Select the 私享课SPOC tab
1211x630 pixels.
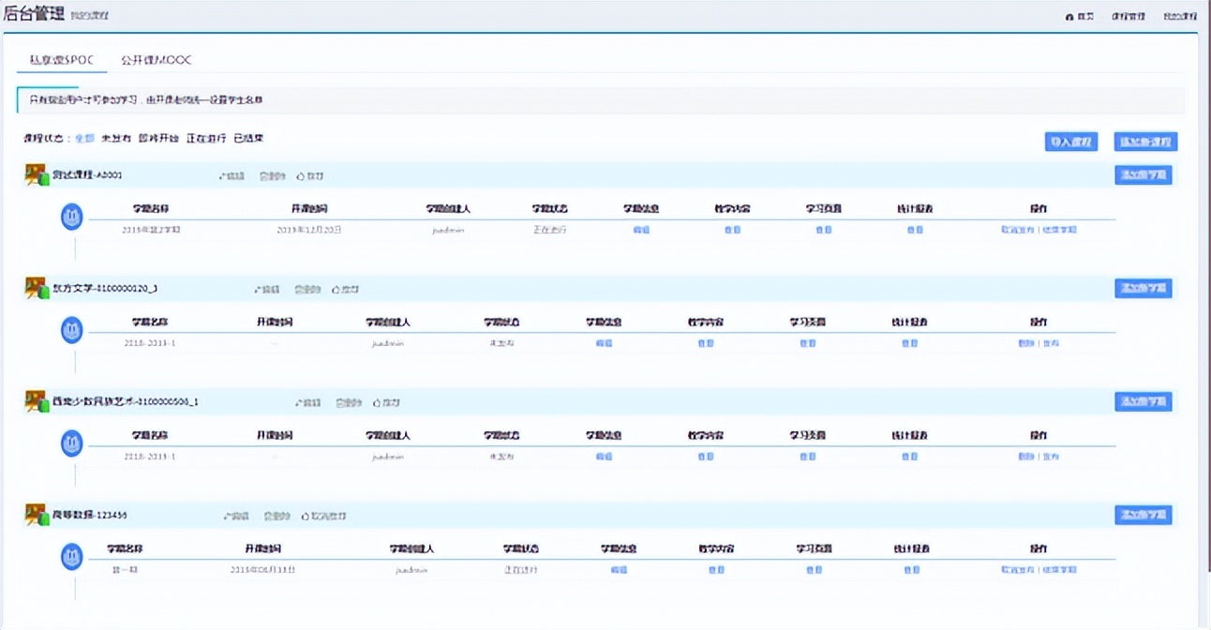61,60
